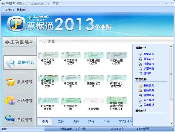This screenshot has width=175, height=132.
Task: Open the 帮助(H) menu
Action: click(x=21, y=10)
